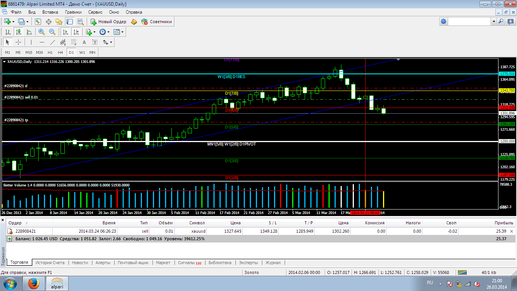Open the Indicators list icon
This screenshot has height=291, width=517.
[89, 32]
